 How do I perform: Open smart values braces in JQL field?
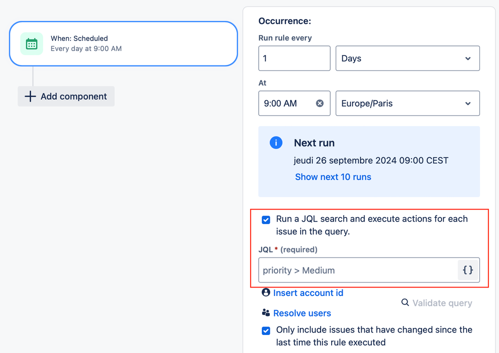(468, 270)
